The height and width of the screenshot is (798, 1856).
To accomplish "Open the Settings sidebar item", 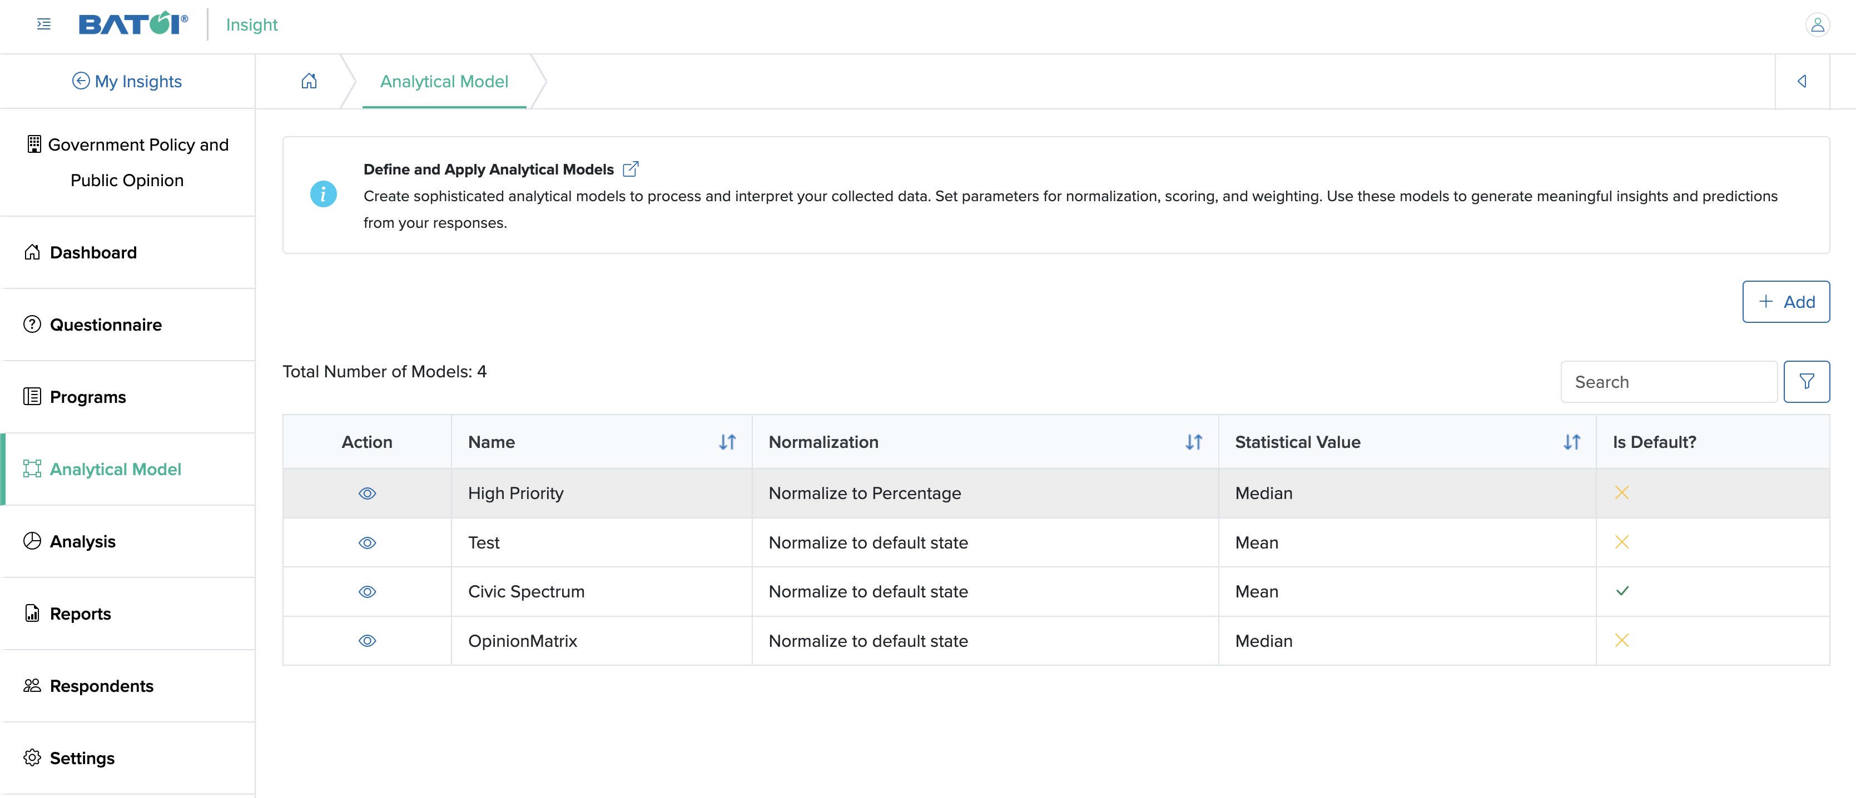I will click(x=127, y=759).
